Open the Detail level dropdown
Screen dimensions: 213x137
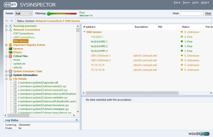[24, 14]
